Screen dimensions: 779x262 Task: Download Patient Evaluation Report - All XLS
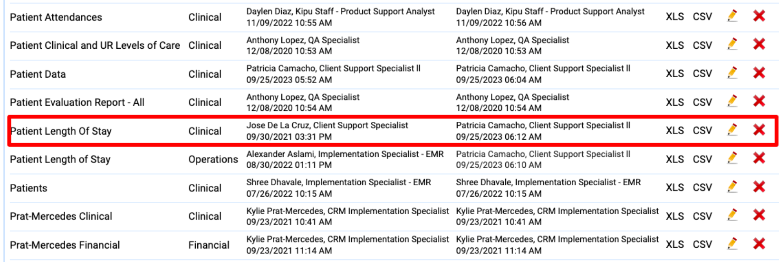674,102
